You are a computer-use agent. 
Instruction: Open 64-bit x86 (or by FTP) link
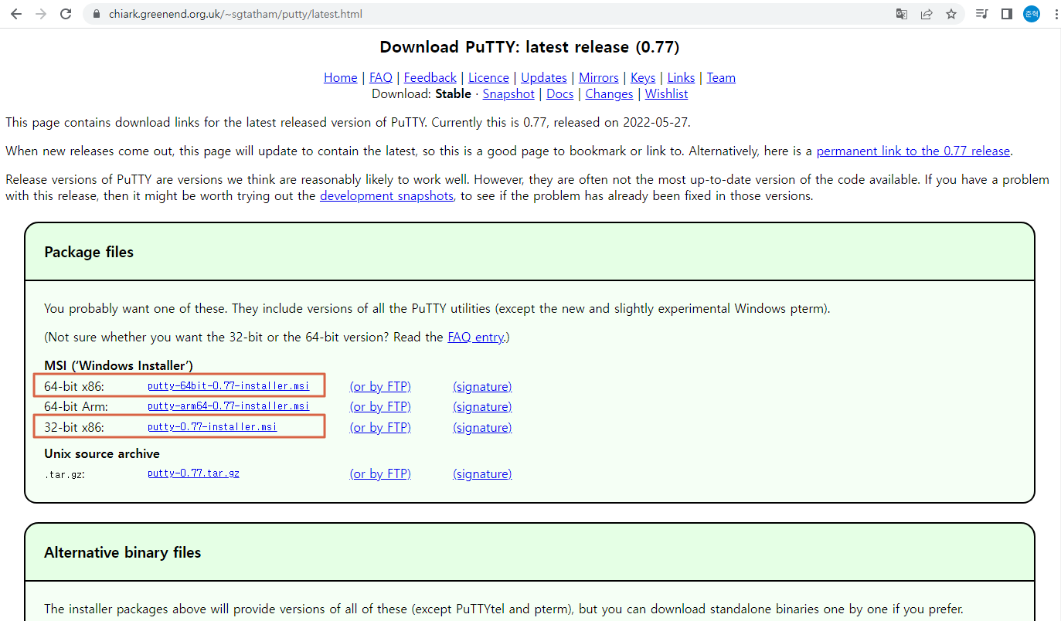[x=380, y=386]
